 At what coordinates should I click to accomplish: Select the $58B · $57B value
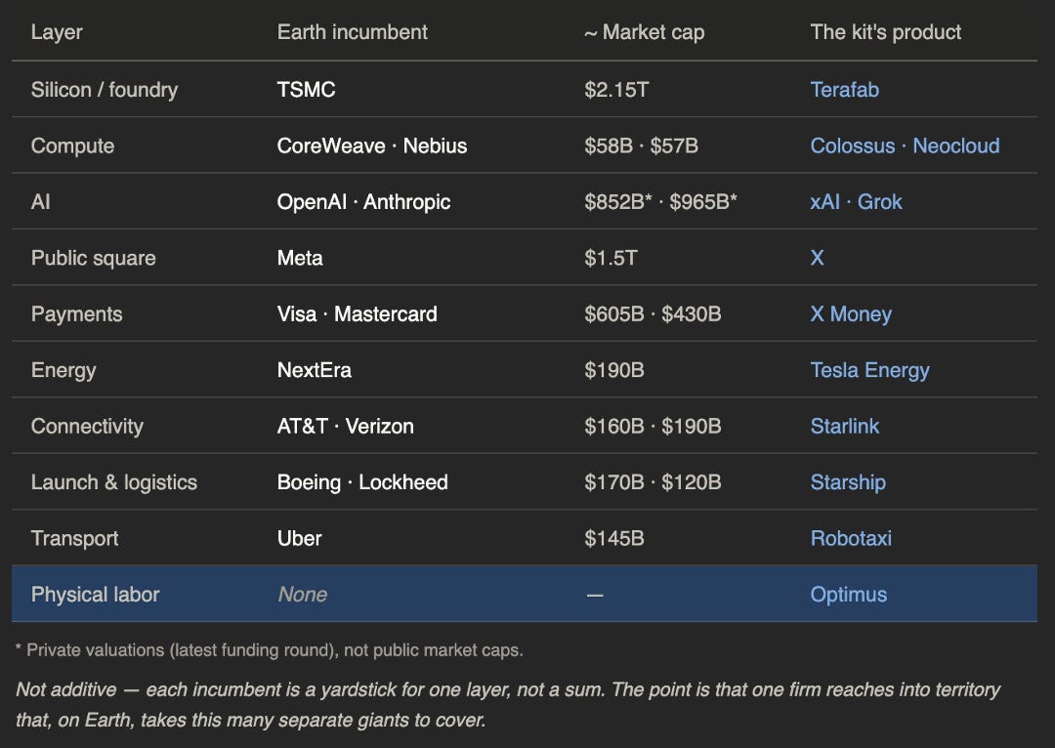pos(641,145)
